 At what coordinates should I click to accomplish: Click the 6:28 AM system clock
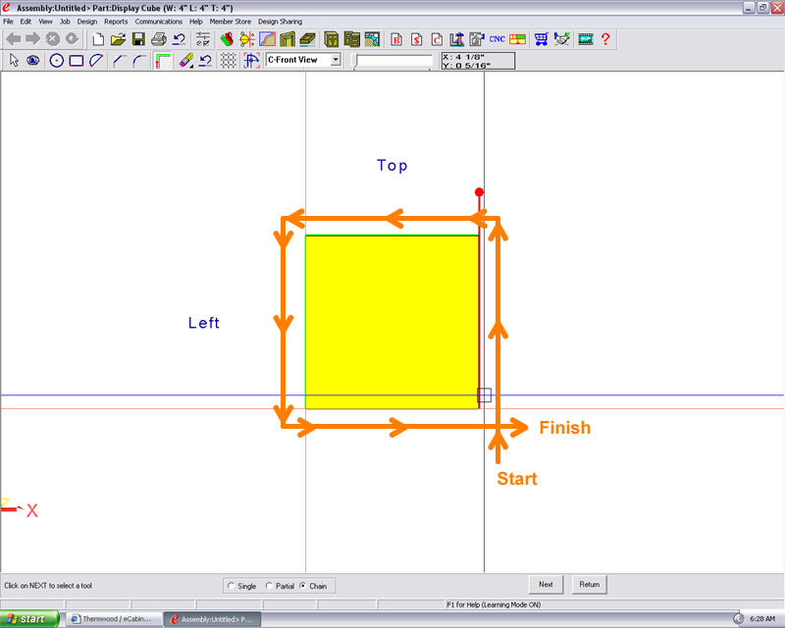tap(762, 619)
